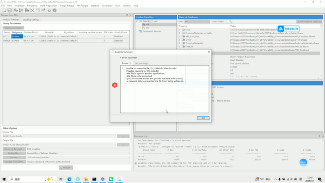Open the File menu
Screen dimensions: 325x183
(3, 6)
